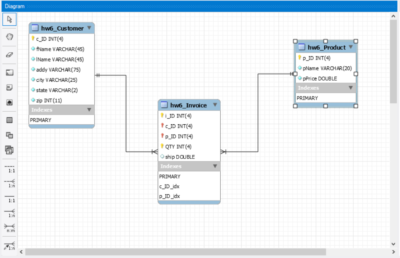Collapse the hw6_Invoice table with its header arrow
Viewport: 400px width, 258px height.
pos(215,105)
